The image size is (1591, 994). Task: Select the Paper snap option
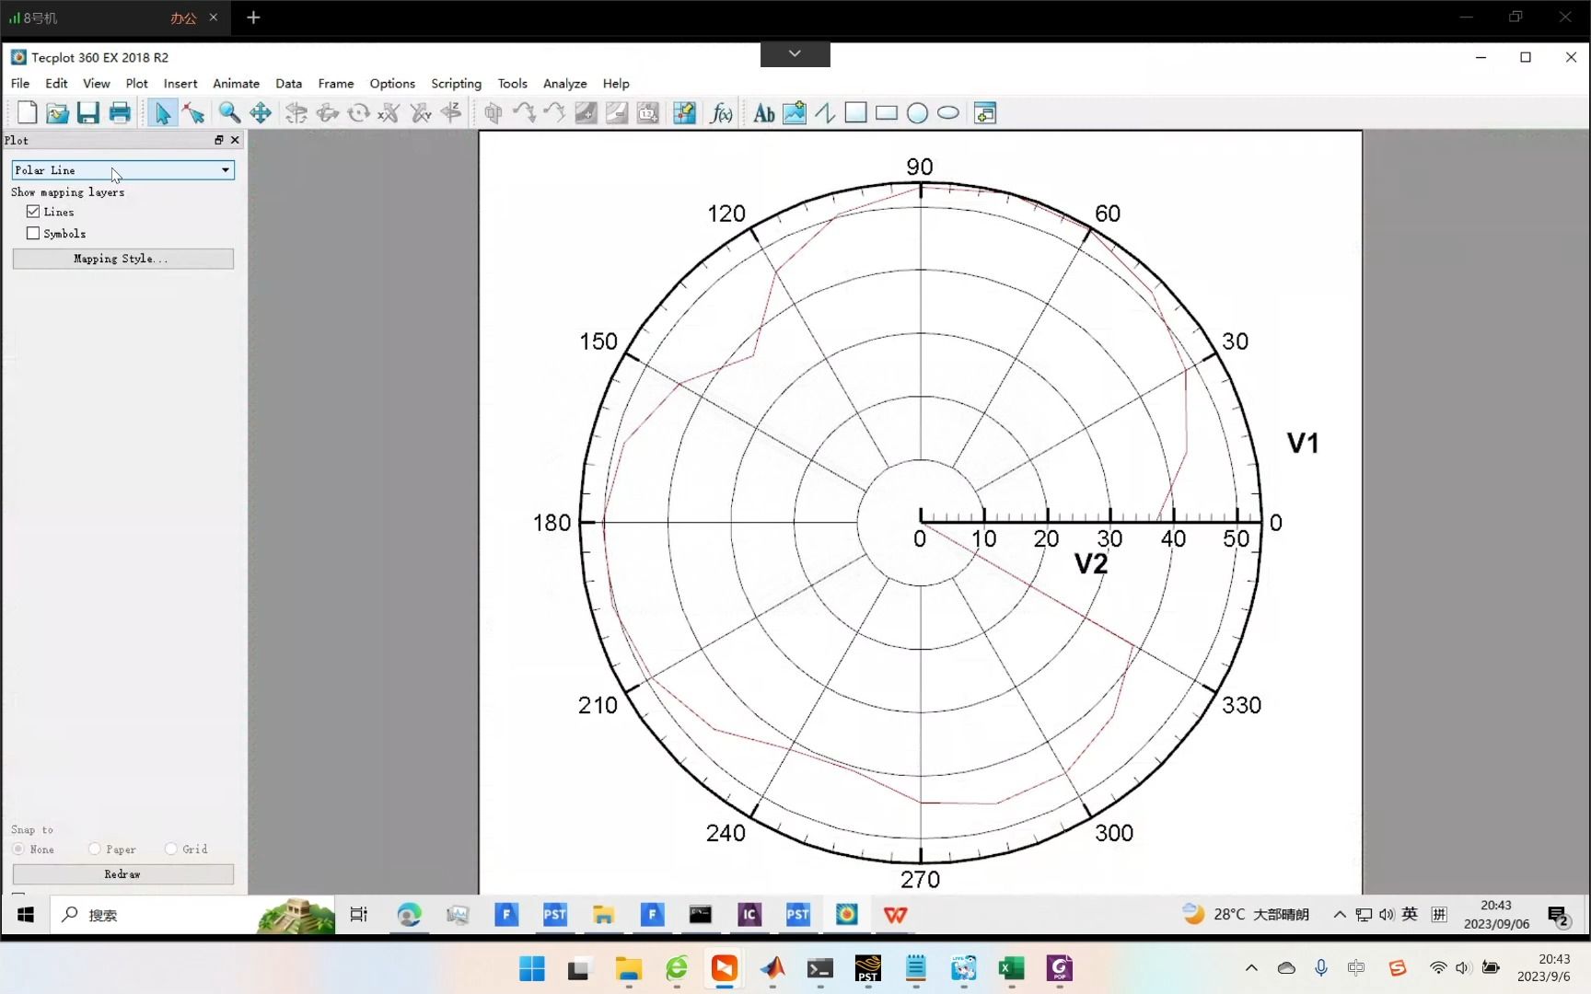point(95,849)
